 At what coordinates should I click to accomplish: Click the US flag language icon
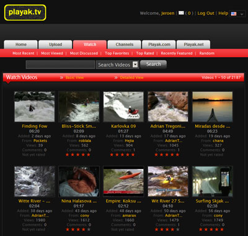tap(234, 14)
